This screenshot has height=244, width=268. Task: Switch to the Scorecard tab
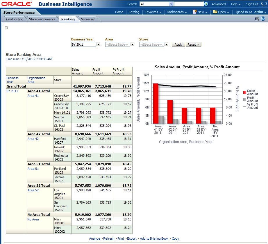(88, 19)
